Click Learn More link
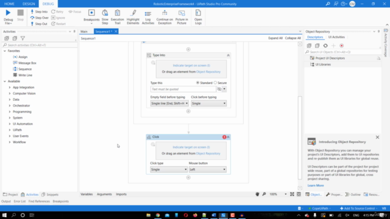Image resolution: width=390 pixels, height=219 pixels. point(316,186)
